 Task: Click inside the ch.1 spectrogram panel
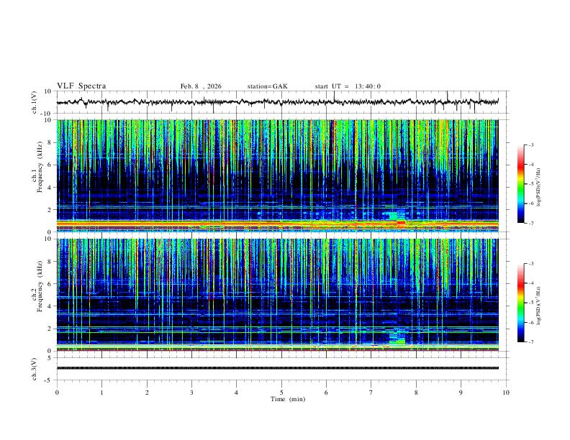277,175
